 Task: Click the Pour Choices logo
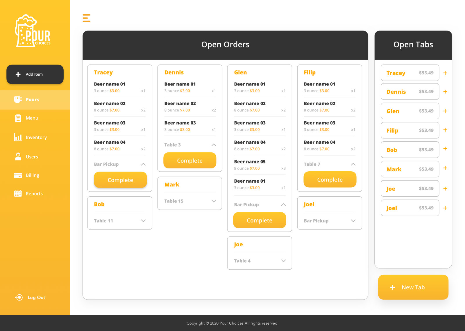pos(33,31)
